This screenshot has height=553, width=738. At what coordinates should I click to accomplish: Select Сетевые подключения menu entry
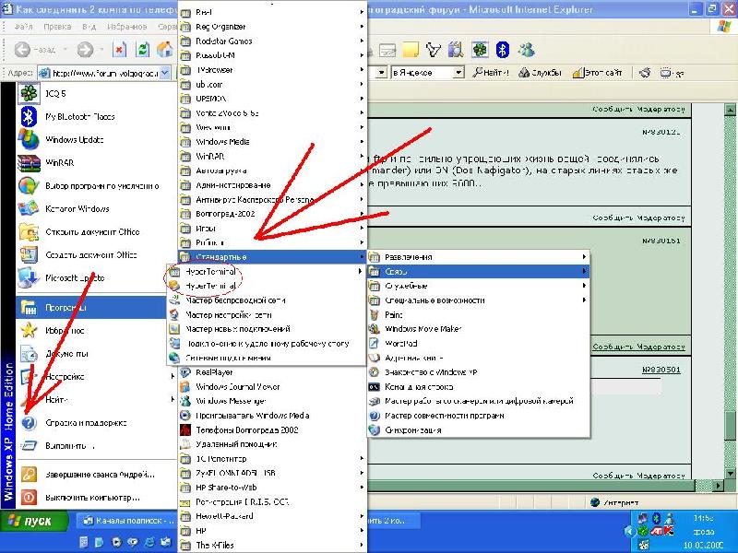point(267,358)
